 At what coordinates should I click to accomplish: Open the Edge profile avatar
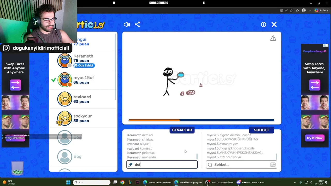click(304, 10)
